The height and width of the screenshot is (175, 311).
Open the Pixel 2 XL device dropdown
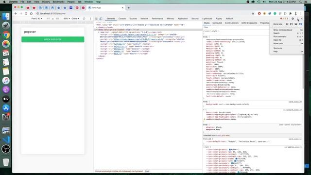point(37,18)
